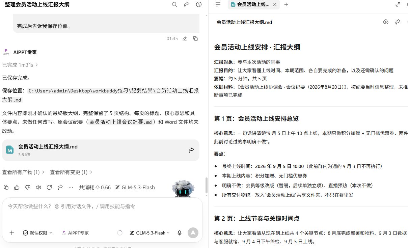This screenshot has height=248, width=408.
Task: Start voice input with the microphone
Action: (x=180, y=233)
